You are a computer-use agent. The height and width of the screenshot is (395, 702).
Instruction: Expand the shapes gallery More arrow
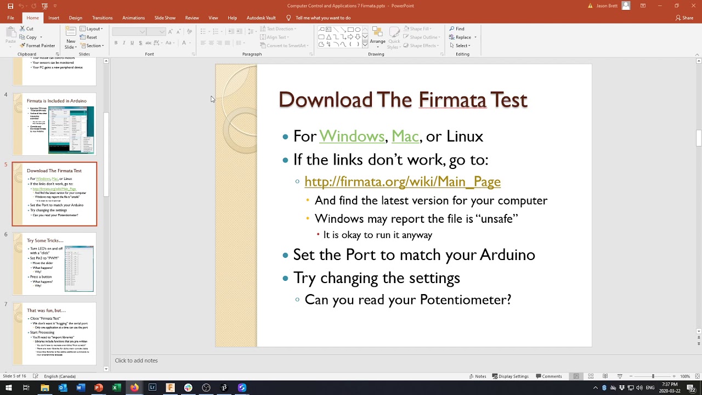(x=365, y=45)
